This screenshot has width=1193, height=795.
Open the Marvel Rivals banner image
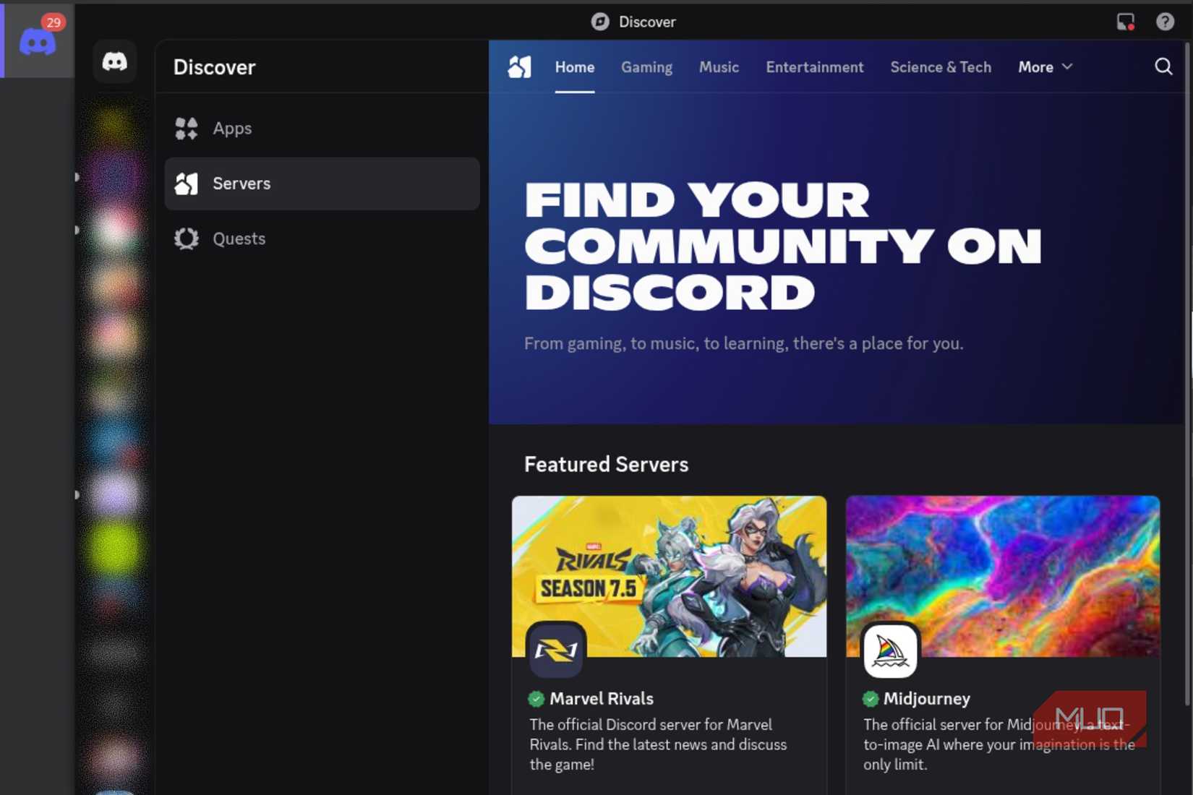[669, 576]
